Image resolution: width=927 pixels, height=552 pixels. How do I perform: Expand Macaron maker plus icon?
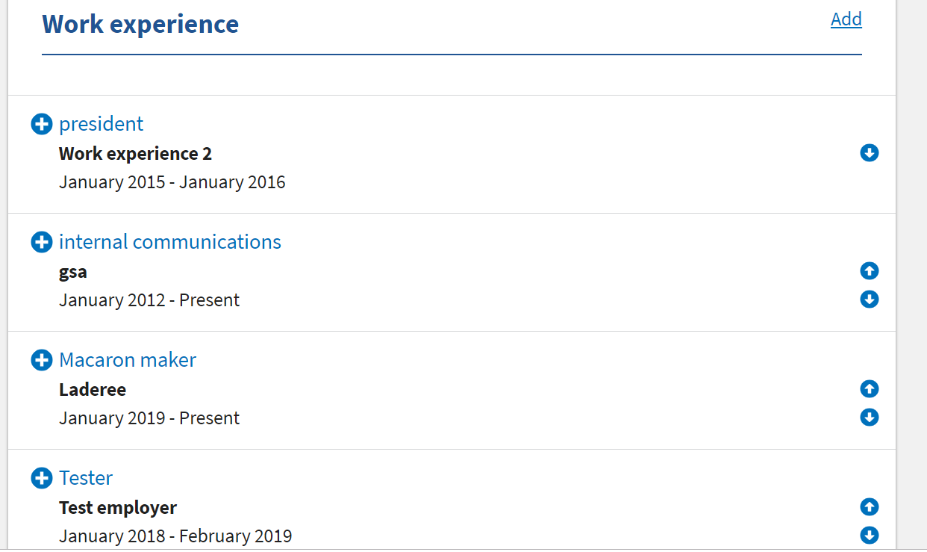click(42, 360)
